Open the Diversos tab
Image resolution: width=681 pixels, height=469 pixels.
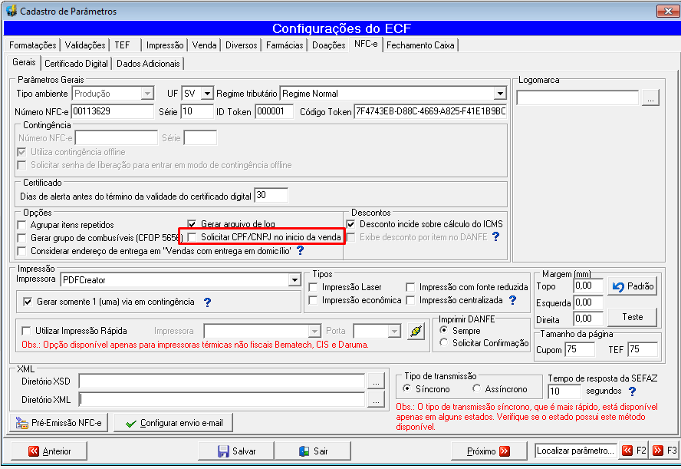tap(241, 45)
